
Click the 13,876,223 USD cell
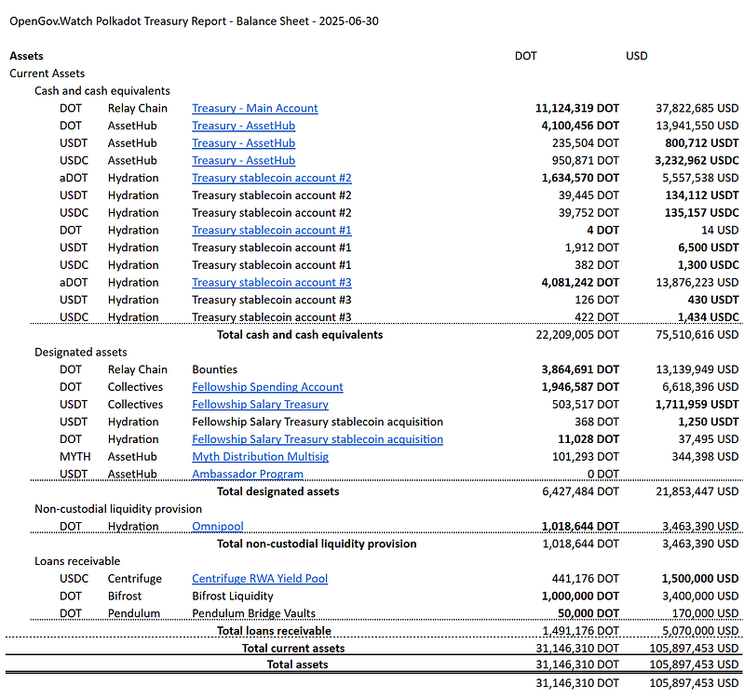click(697, 283)
